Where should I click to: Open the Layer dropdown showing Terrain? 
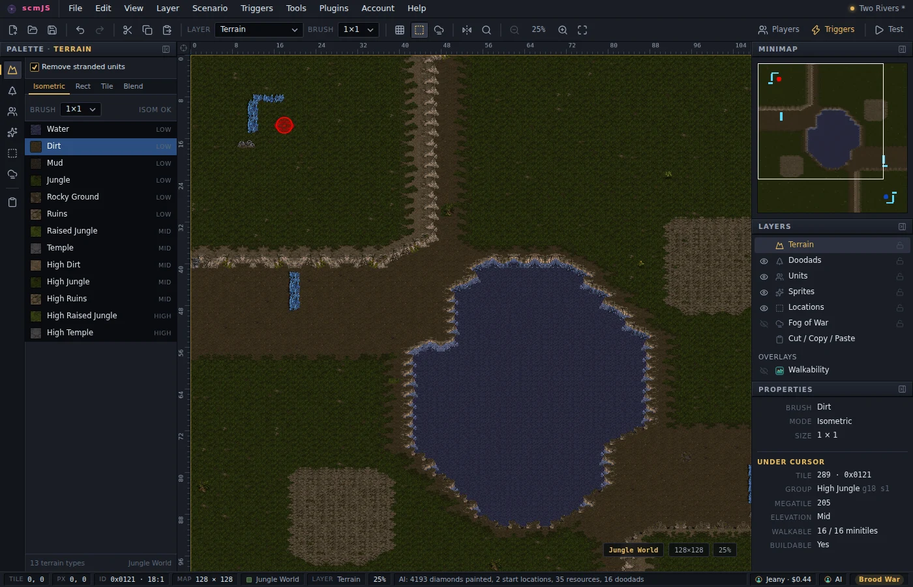pos(259,30)
